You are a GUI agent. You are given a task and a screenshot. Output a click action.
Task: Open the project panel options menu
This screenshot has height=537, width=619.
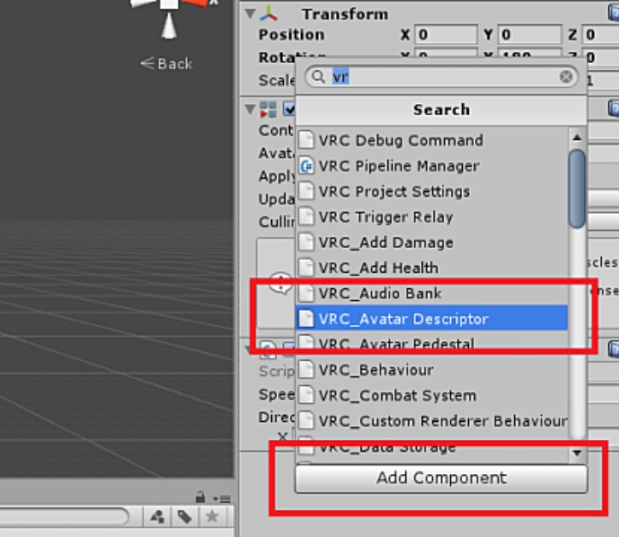pos(222,499)
